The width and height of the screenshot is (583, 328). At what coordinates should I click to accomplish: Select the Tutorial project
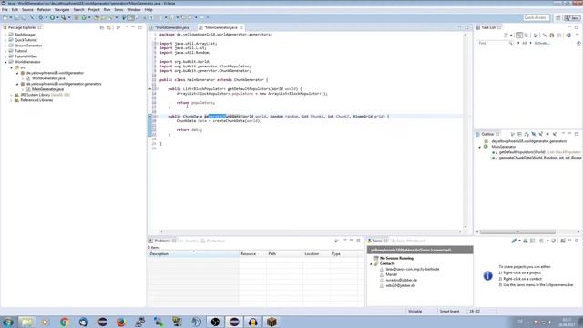(x=21, y=51)
